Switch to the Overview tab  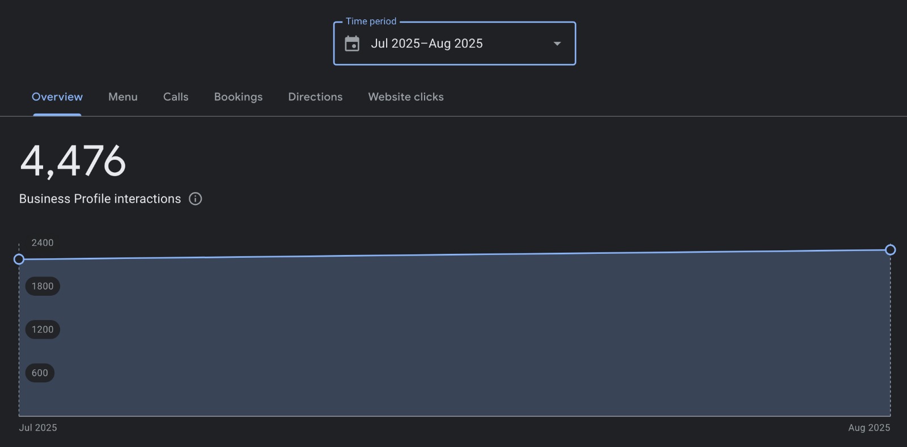tap(57, 97)
